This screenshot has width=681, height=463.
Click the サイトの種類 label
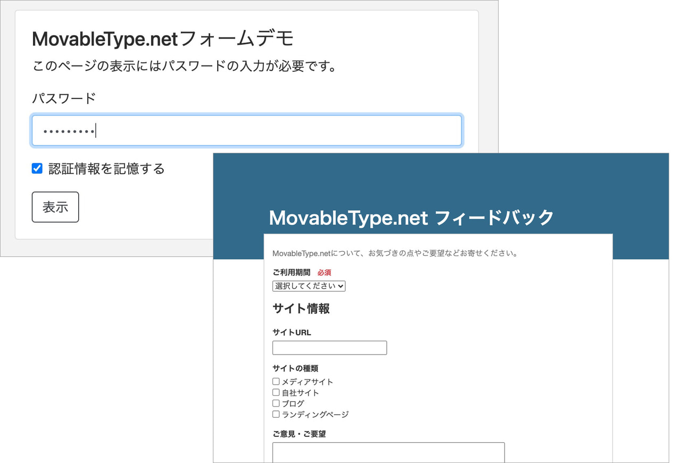click(295, 368)
